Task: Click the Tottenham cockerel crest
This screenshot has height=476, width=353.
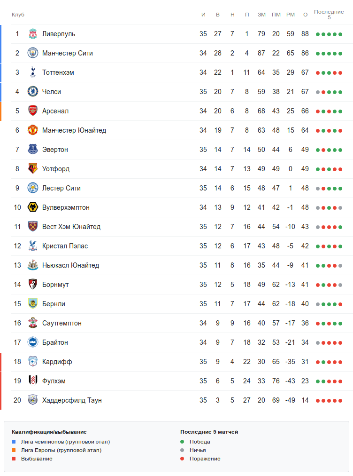Action: click(32, 72)
